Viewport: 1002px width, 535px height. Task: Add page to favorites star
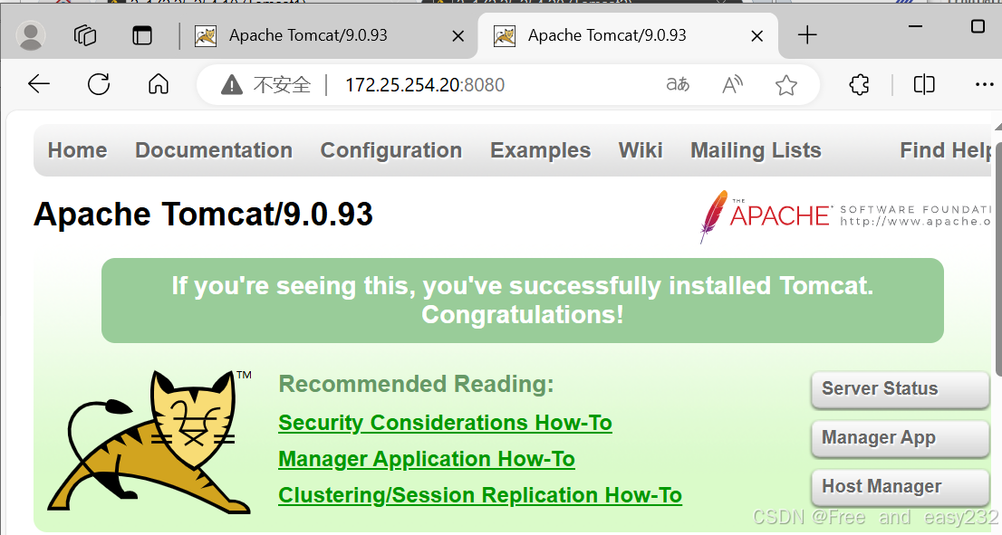click(786, 84)
